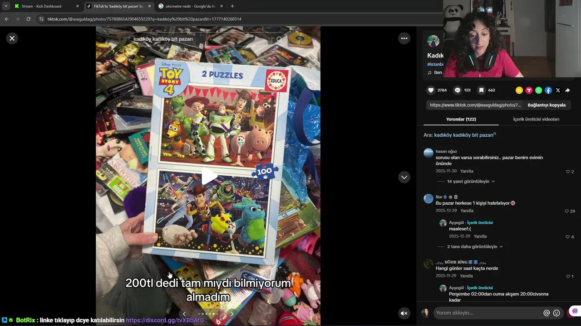Click the purple brain extension icon
Viewport: 581px width, 326px height.
[x=575, y=311]
